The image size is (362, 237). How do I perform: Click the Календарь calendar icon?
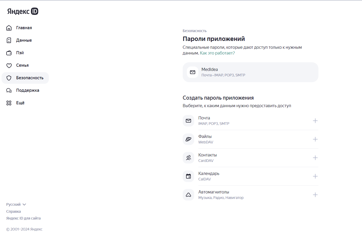(x=188, y=176)
